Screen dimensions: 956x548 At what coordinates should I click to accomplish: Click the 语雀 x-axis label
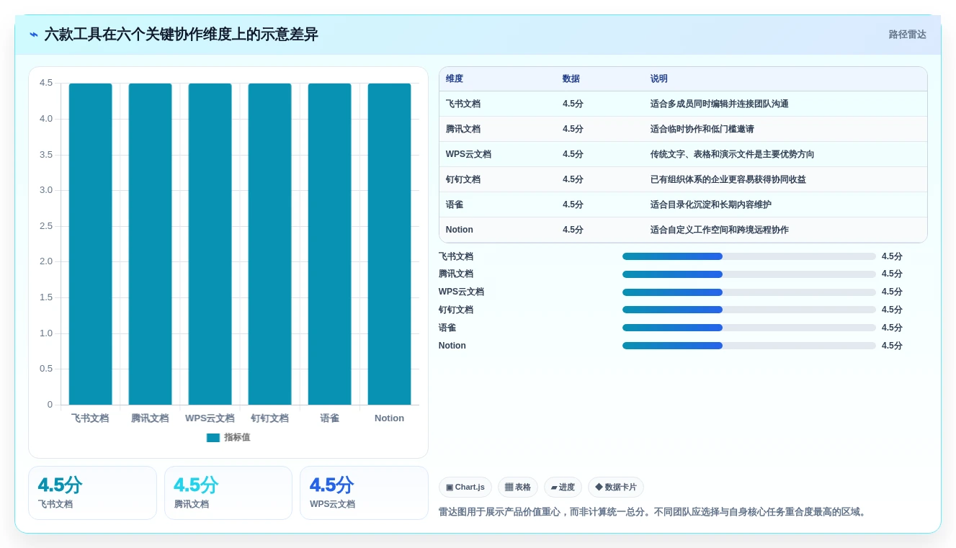tap(330, 418)
